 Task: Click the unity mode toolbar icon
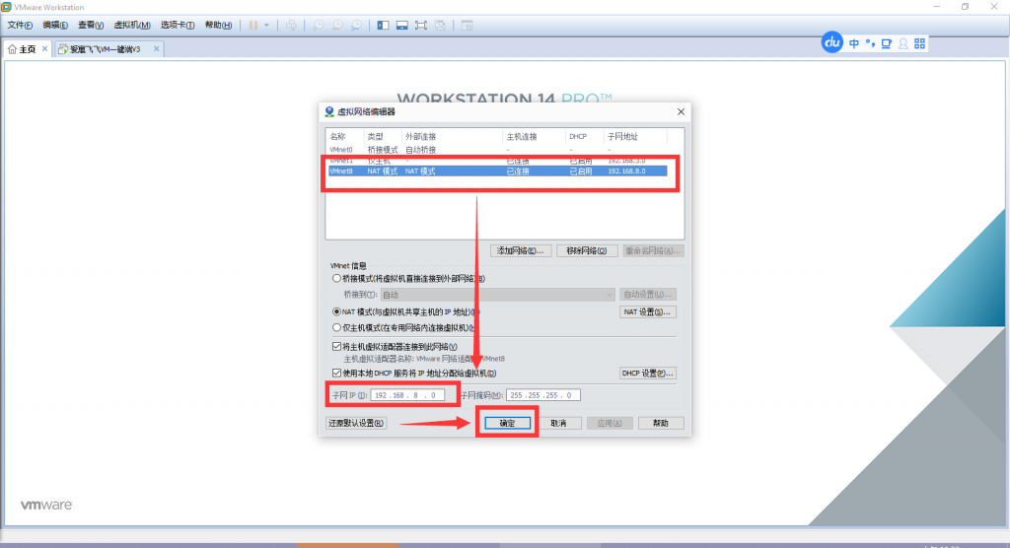(x=440, y=25)
